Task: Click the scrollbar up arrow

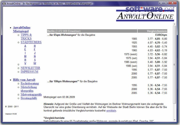Action: (x=174, y=24)
